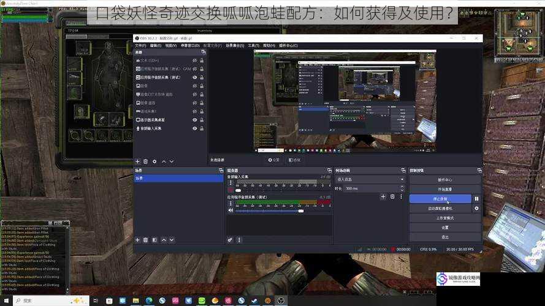Open the scene transition type dropdown
The image size is (545, 306).
click(370, 179)
